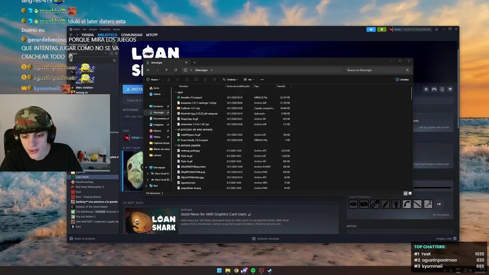Open the Steam menu in Steam window

click(x=76, y=29)
